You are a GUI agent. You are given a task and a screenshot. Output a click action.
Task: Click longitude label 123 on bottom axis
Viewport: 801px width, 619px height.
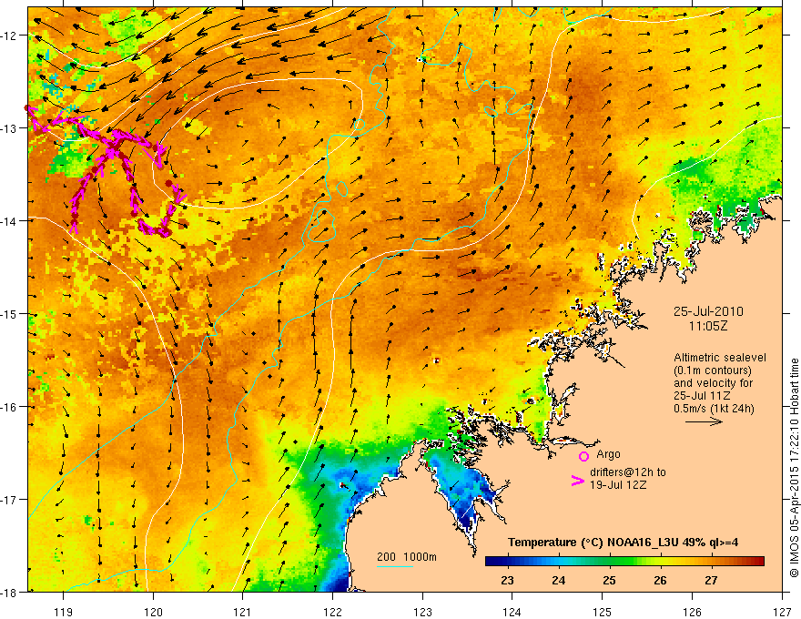(422, 613)
